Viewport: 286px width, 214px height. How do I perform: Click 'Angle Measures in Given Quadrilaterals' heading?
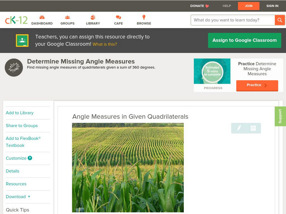click(x=130, y=117)
